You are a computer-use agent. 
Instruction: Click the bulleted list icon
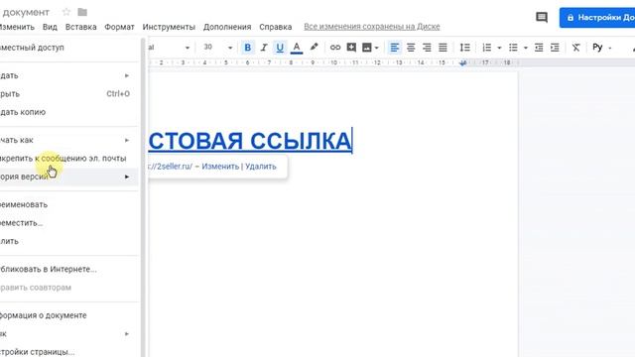[x=513, y=48]
